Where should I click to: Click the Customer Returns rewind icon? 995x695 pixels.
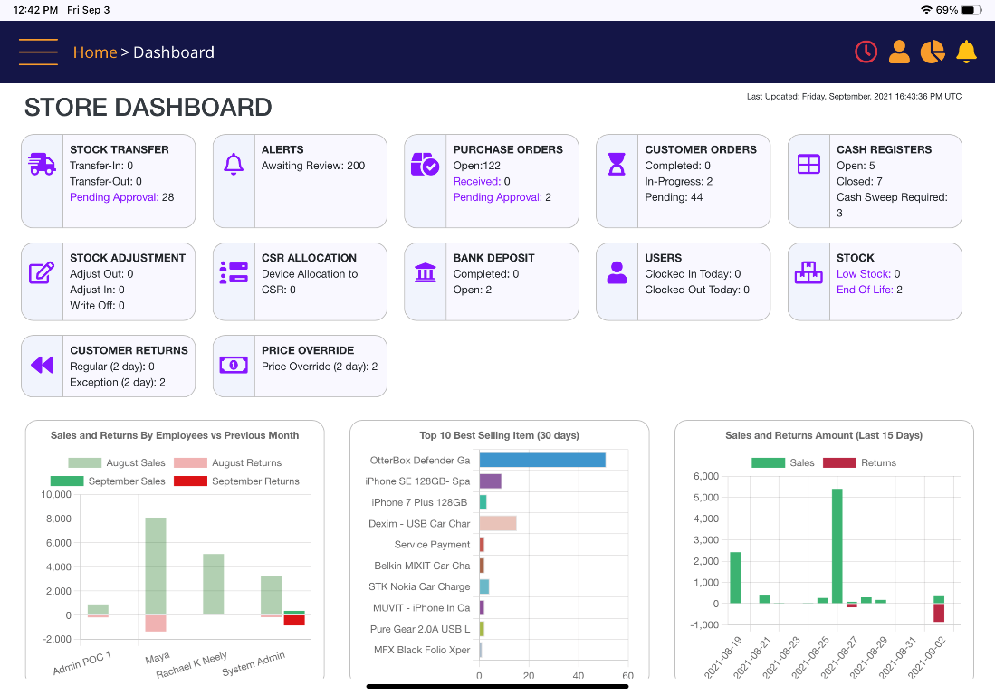[42, 365]
